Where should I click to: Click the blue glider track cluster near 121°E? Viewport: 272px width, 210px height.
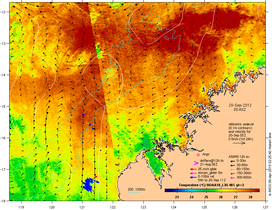89,185
